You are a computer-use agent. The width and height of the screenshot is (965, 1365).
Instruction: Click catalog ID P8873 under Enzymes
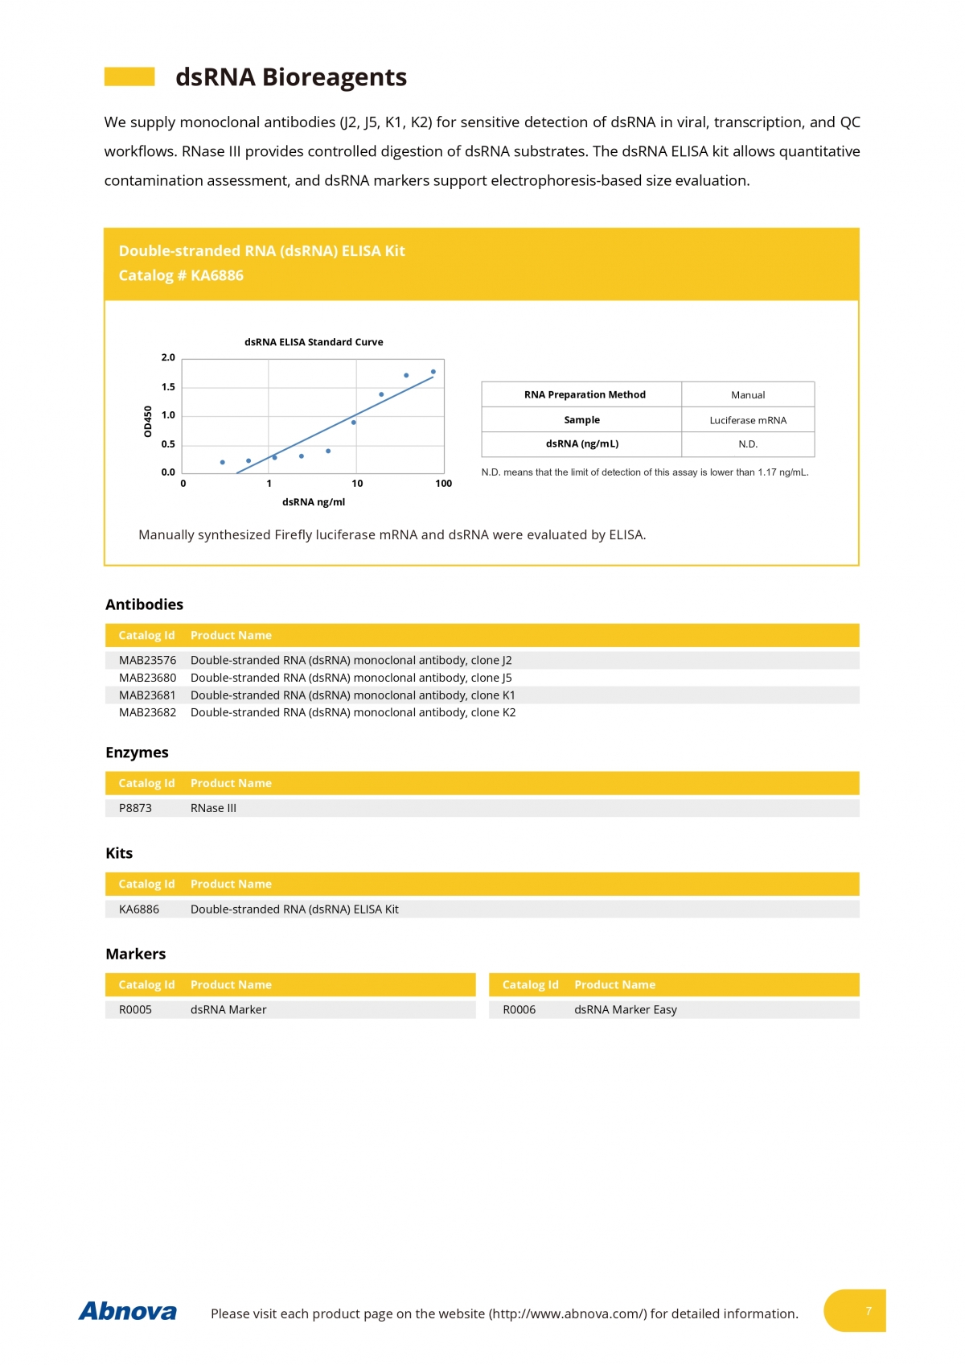pos(135,808)
